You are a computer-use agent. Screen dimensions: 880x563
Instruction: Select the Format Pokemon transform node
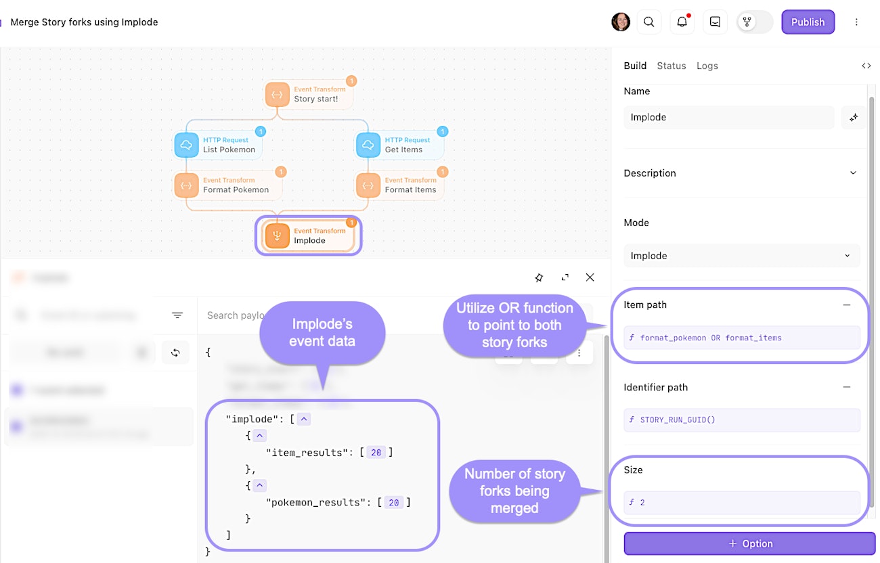click(228, 185)
